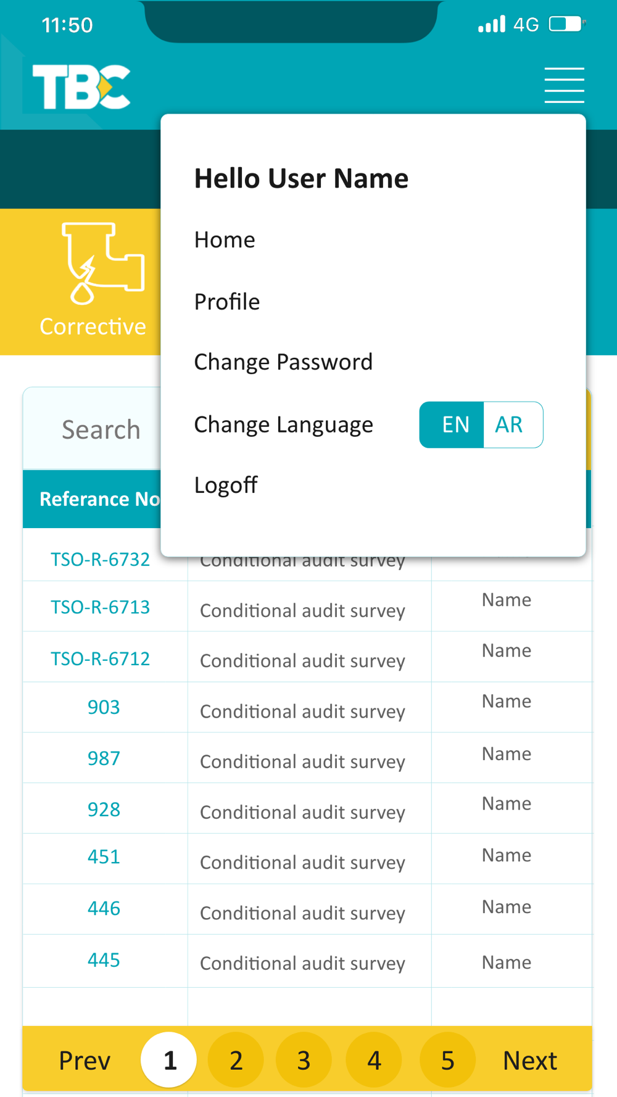Select the Corrective pipe icon tile
Image resolution: width=617 pixels, height=1097 pixels.
93,281
